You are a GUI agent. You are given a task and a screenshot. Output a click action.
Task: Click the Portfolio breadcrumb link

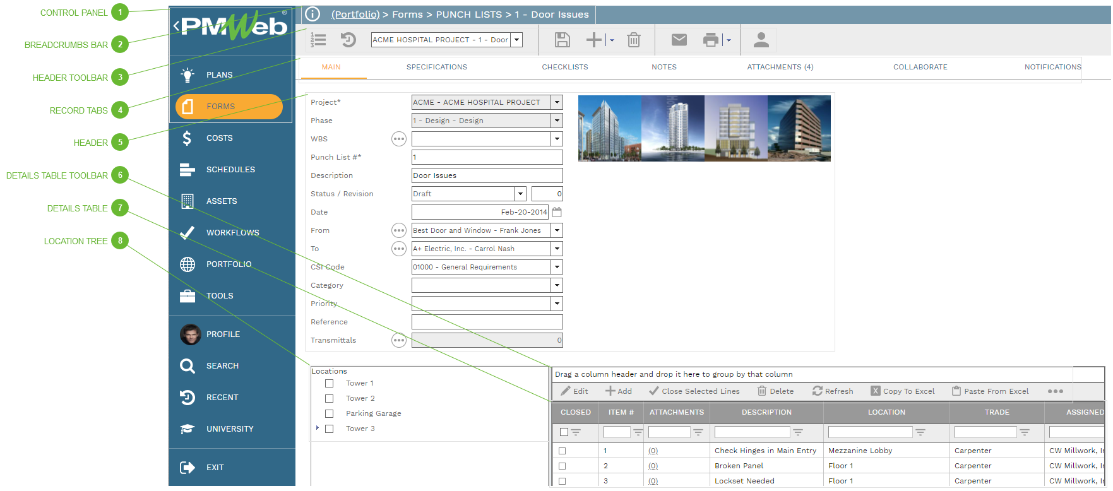pyautogui.click(x=355, y=15)
